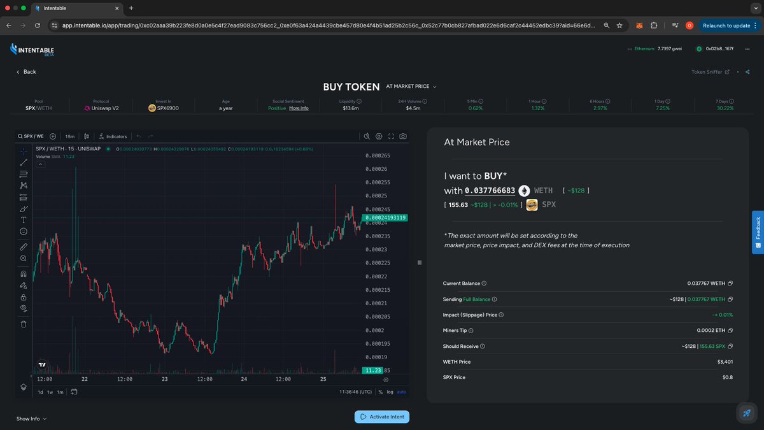Toggle magnet snapping mode
The image size is (764, 430).
pyautogui.click(x=24, y=274)
